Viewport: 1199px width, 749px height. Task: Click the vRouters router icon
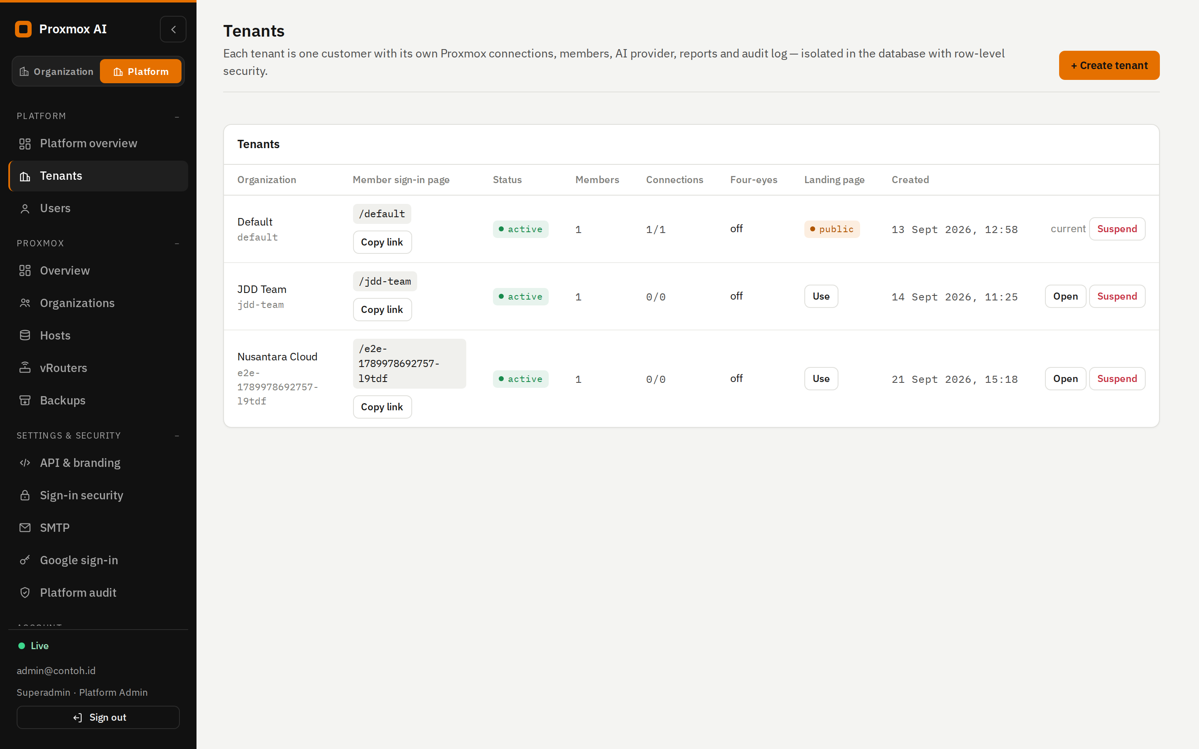[x=25, y=368]
